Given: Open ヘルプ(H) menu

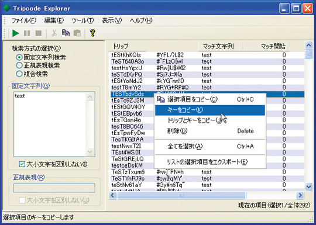Looking at the screenshot, I should (x=141, y=20).
